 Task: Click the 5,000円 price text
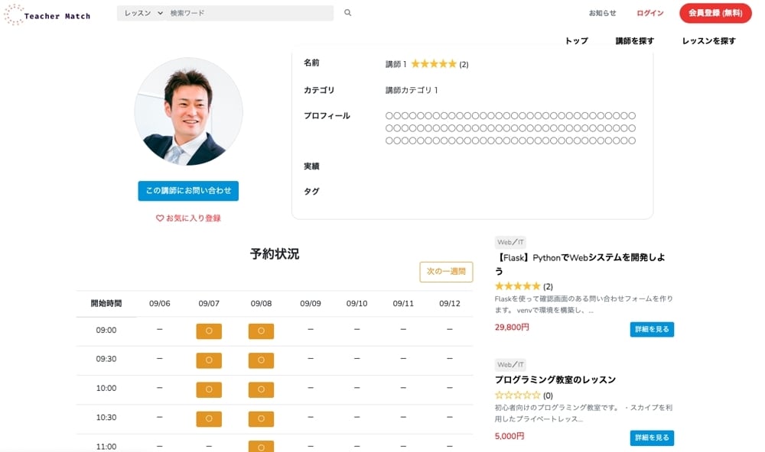(509, 436)
